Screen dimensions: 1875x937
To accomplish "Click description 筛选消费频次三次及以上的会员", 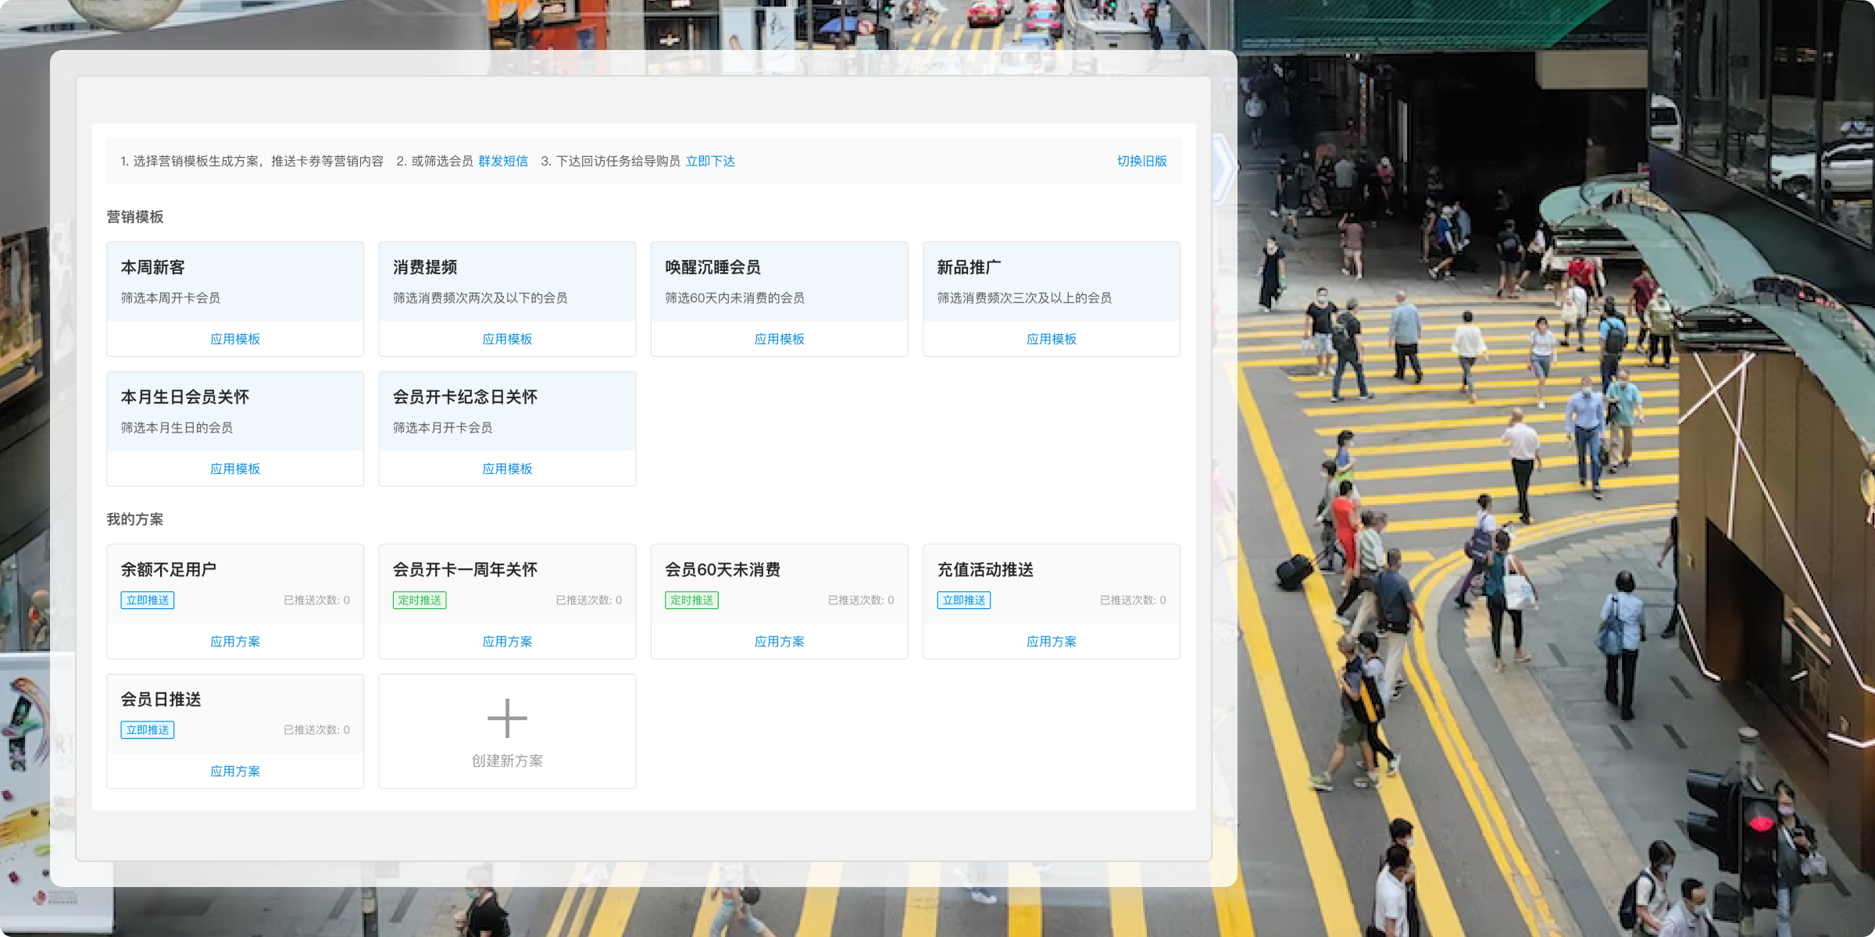I will (1024, 297).
